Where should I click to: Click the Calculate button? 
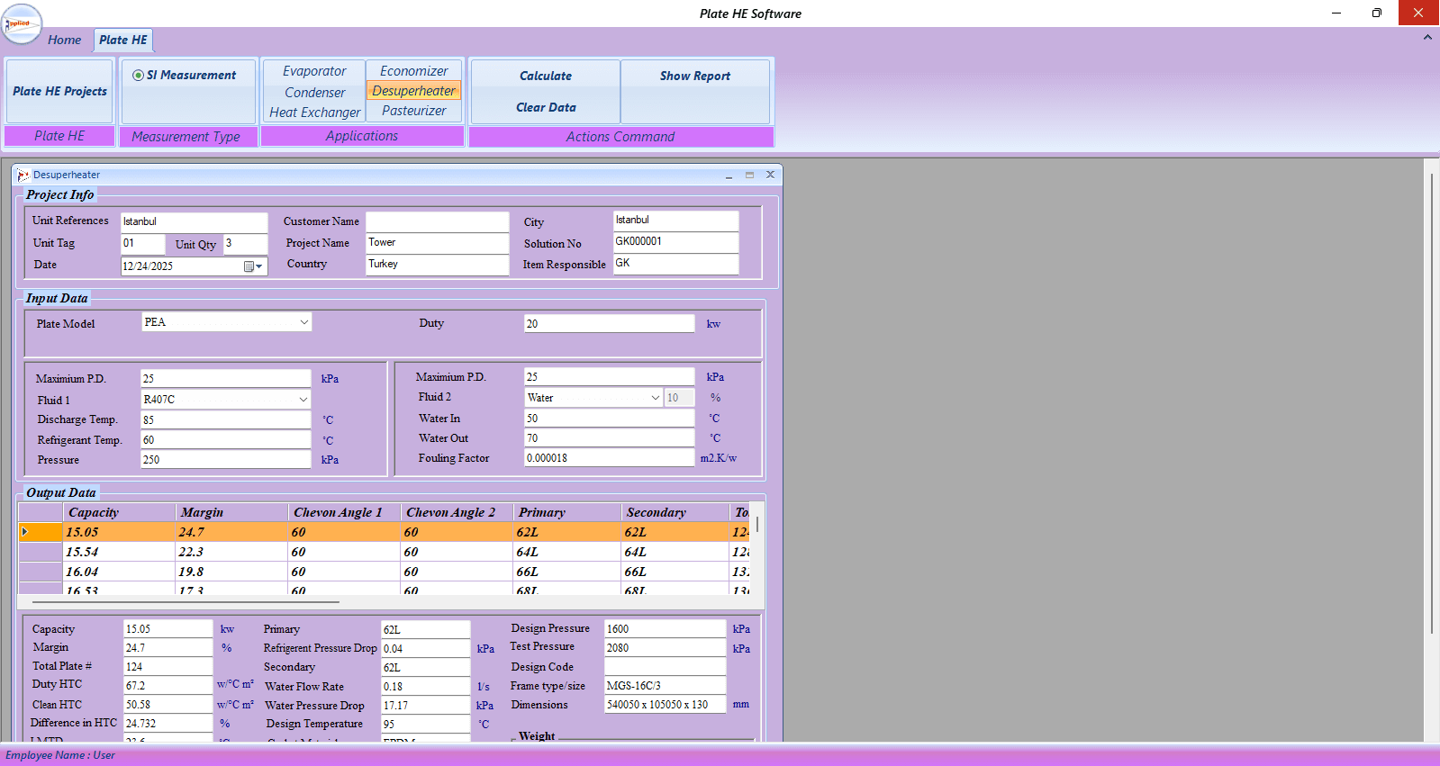coord(546,77)
